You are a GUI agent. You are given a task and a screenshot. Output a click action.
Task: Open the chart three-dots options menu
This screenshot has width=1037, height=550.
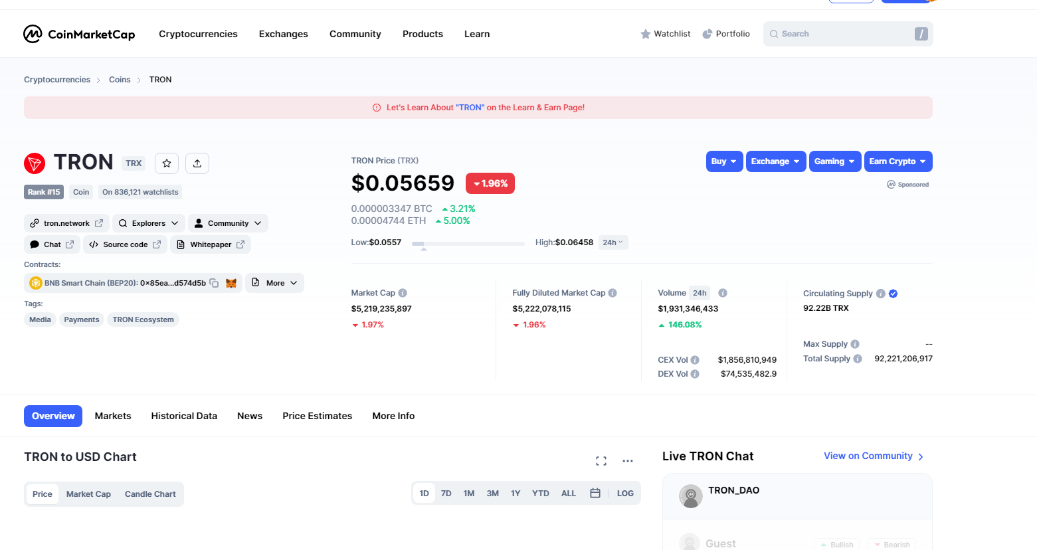(x=628, y=461)
